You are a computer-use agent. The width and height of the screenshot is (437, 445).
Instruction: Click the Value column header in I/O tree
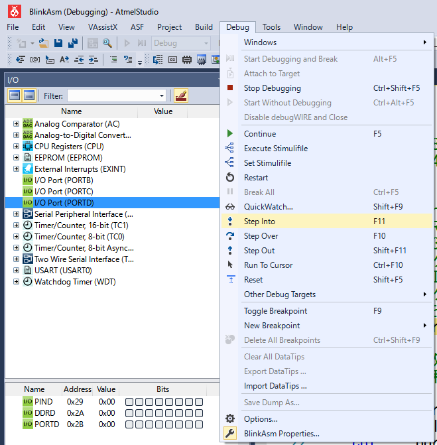point(163,111)
